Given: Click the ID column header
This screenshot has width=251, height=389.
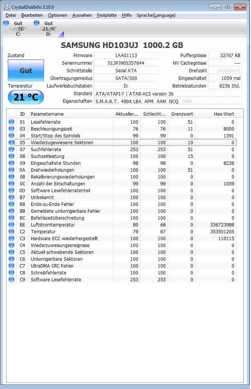Looking at the screenshot, I should [22, 114].
